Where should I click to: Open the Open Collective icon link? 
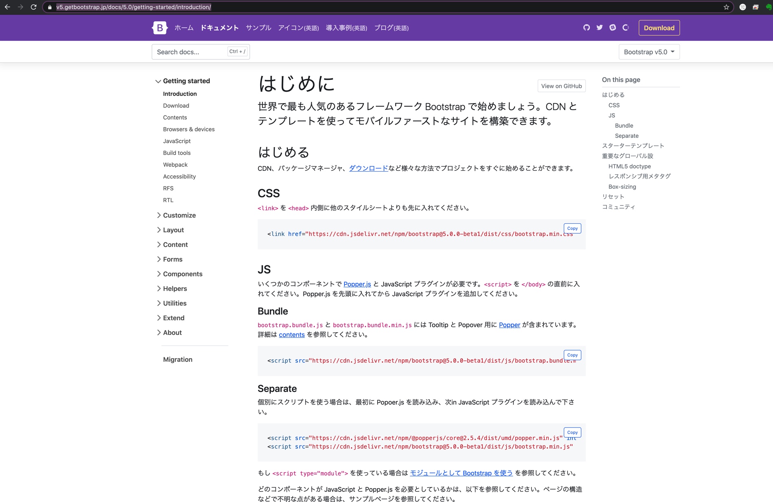(625, 28)
